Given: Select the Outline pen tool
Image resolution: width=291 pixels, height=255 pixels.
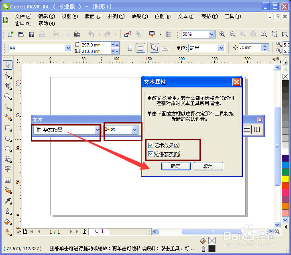Looking at the screenshot, I should [x=8, y=211].
